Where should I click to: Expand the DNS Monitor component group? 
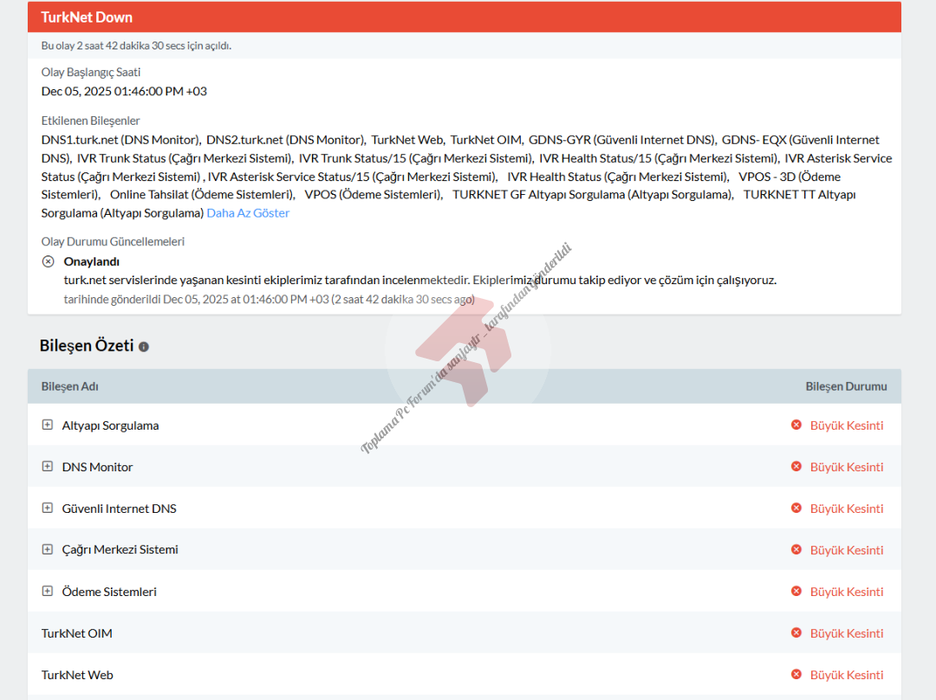click(x=48, y=466)
